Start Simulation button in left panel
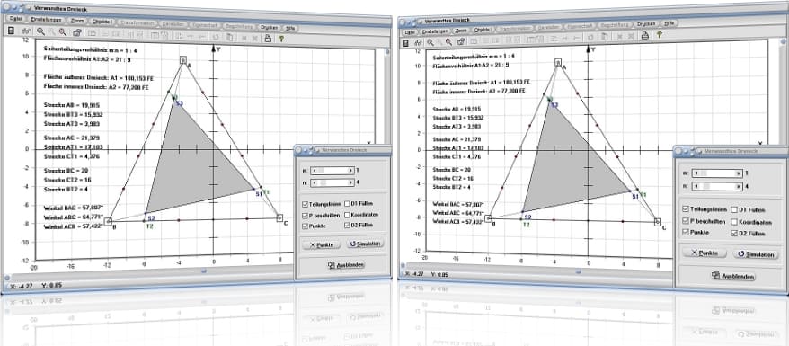Image resolution: width=789 pixels, height=346 pixels. (x=366, y=244)
